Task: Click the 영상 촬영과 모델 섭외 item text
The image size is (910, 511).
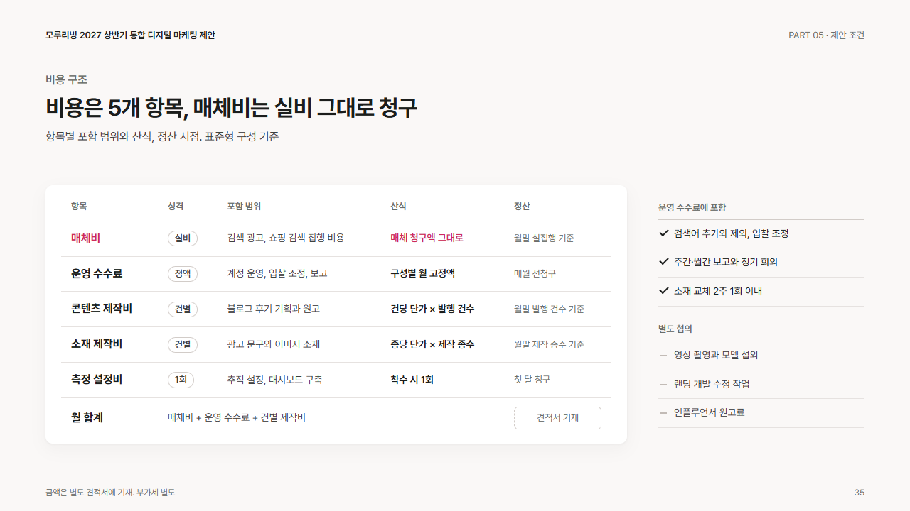Action: click(716, 355)
